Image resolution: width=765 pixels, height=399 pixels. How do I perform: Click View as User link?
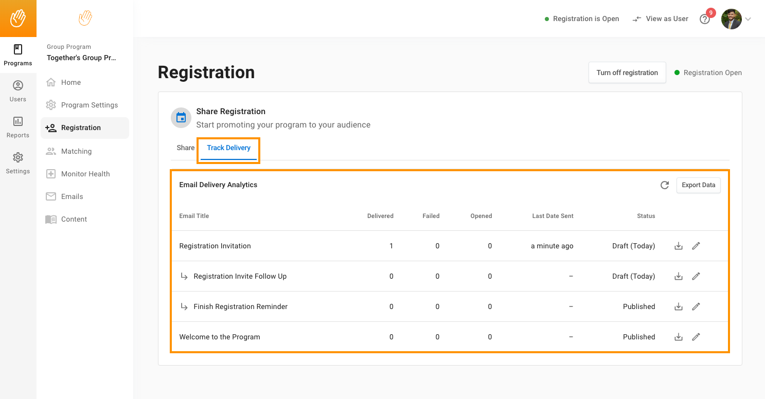click(x=661, y=19)
